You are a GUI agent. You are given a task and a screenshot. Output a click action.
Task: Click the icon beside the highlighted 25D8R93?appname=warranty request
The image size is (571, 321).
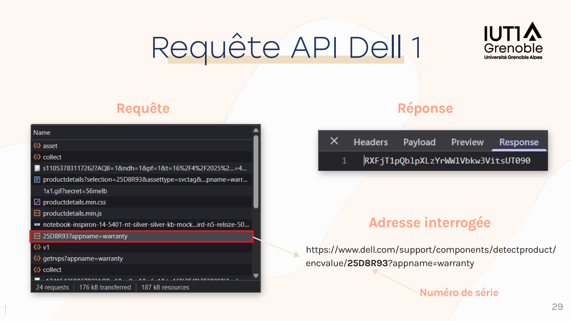(37, 236)
